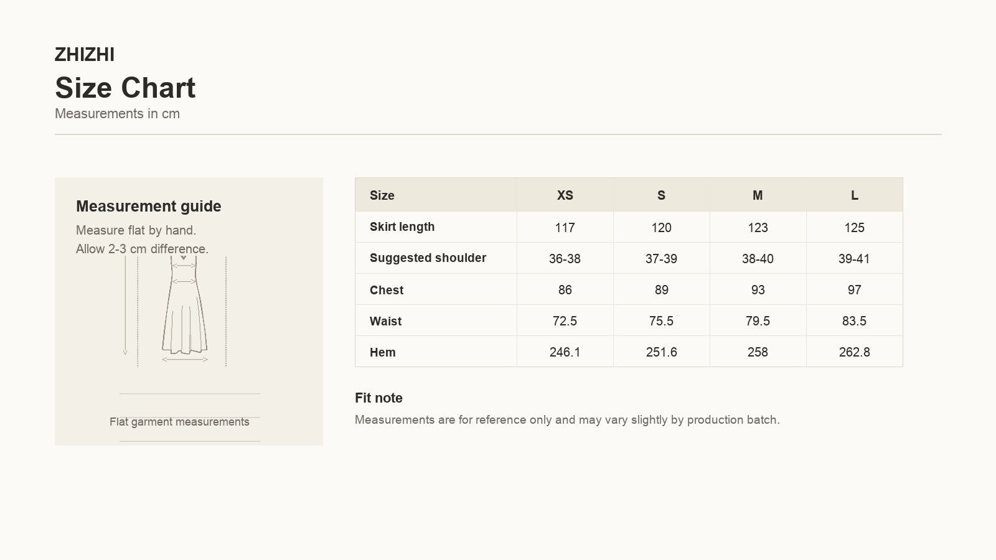The height and width of the screenshot is (560, 996).
Task: Click the L column header
Action: [x=854, y=195]
